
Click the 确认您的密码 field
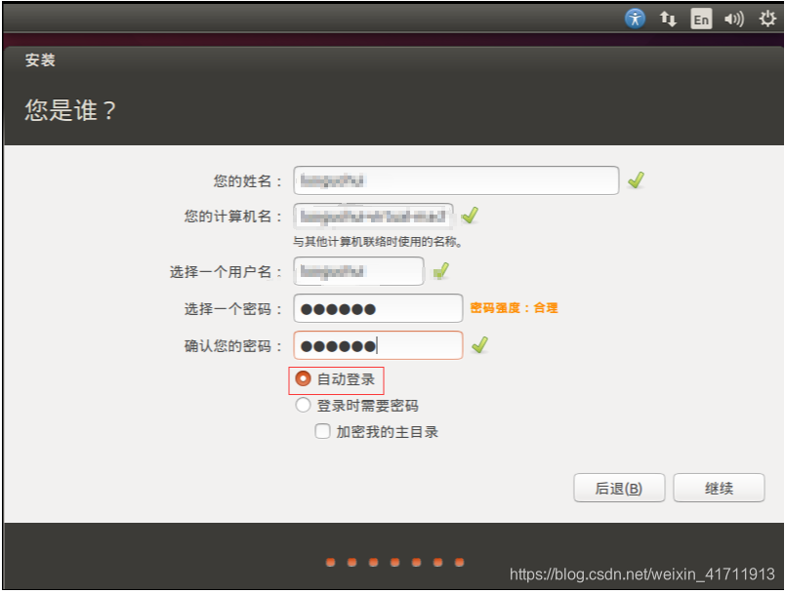[x=378, y=345]
